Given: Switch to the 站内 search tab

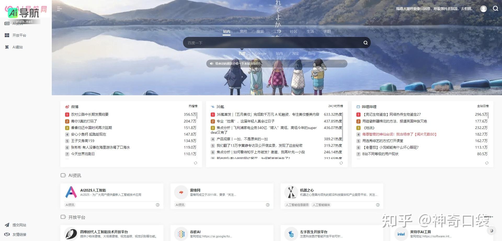Looking at the screenshot, I should (226, 31).
